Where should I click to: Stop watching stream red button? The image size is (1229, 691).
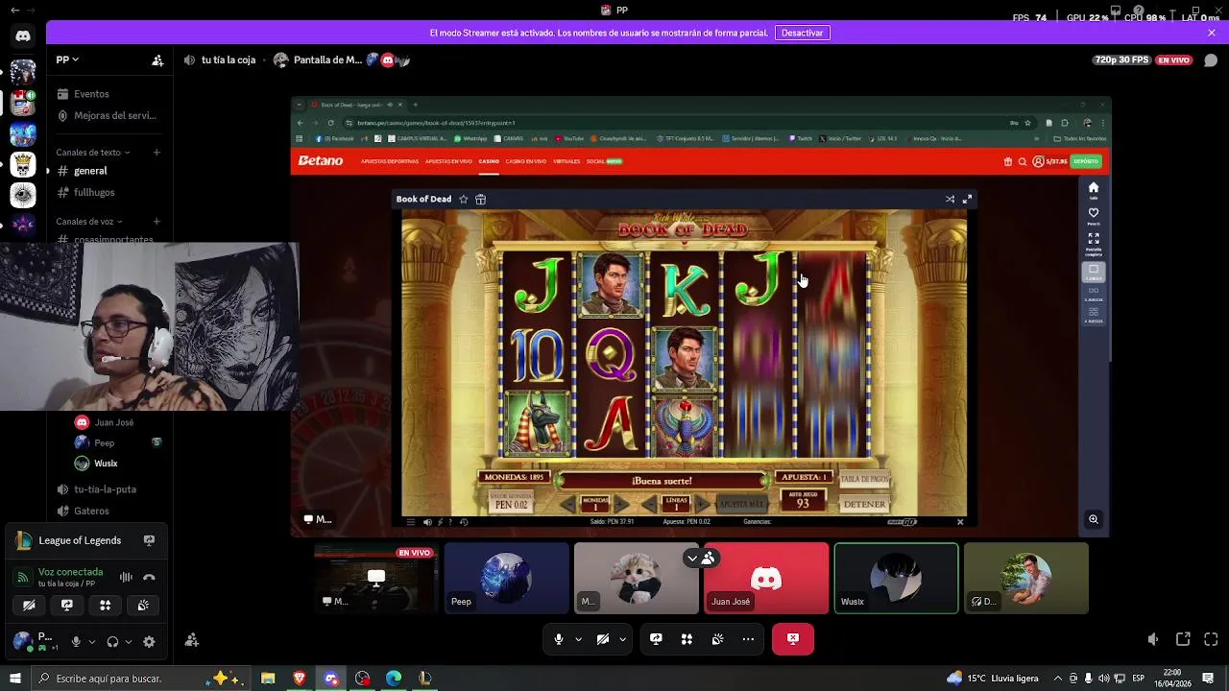pyautogui.click(x=793, y=639)
